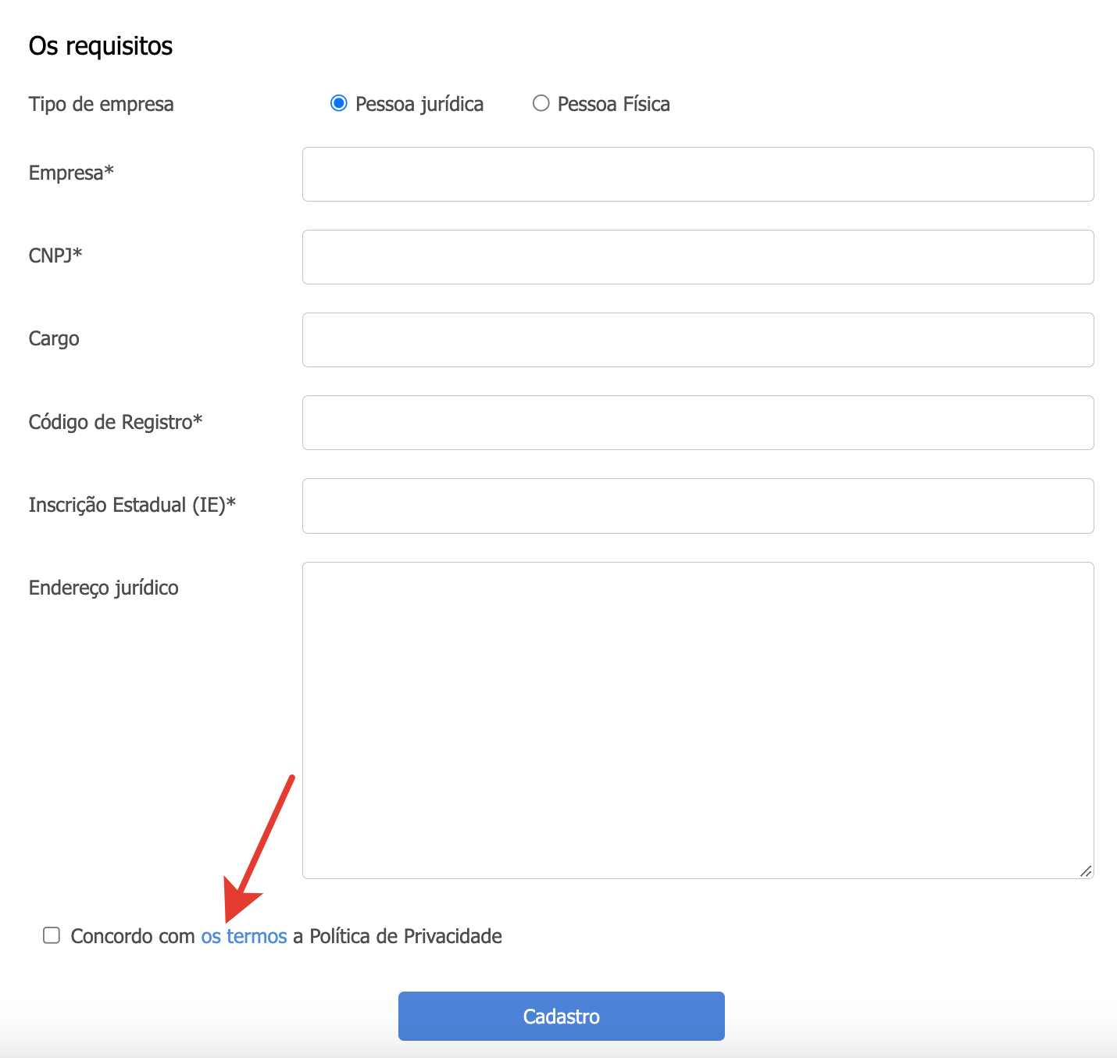The height and width of the screenshot is (1058, 1117).
Task: Click the "Código de Registro*" label
Action: (116, 422)
